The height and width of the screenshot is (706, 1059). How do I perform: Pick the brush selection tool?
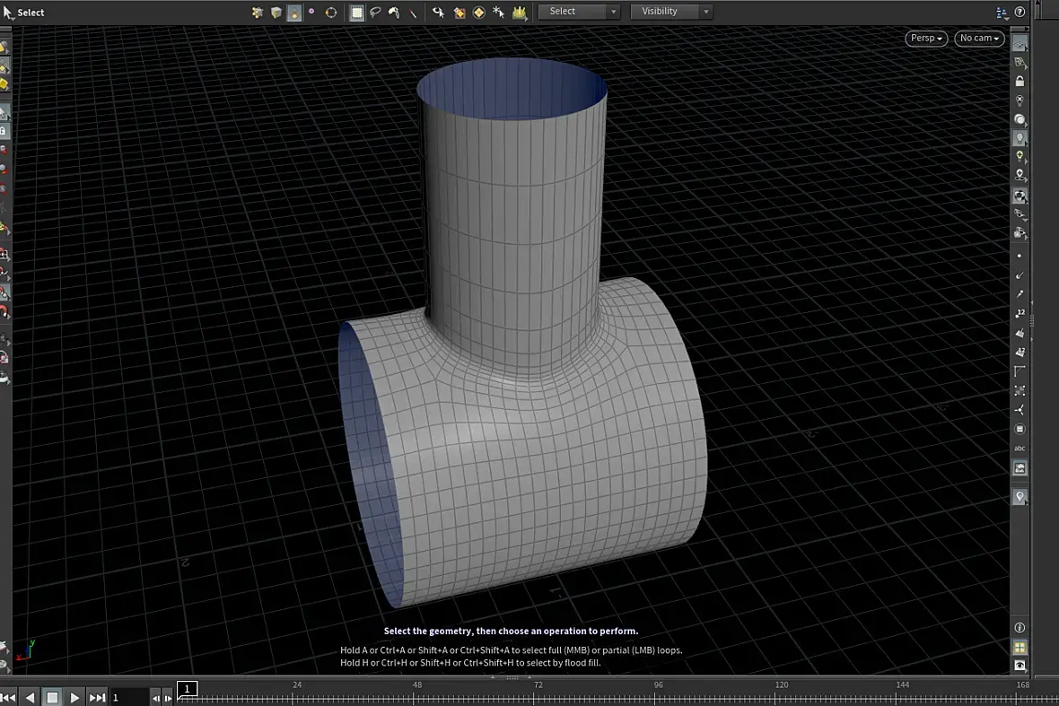tap(394, 13)
